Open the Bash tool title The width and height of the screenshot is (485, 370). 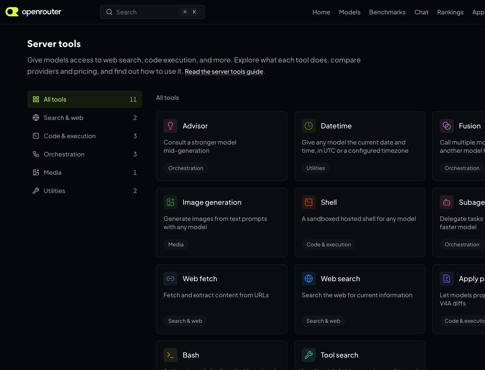click(x=191, y=355)
